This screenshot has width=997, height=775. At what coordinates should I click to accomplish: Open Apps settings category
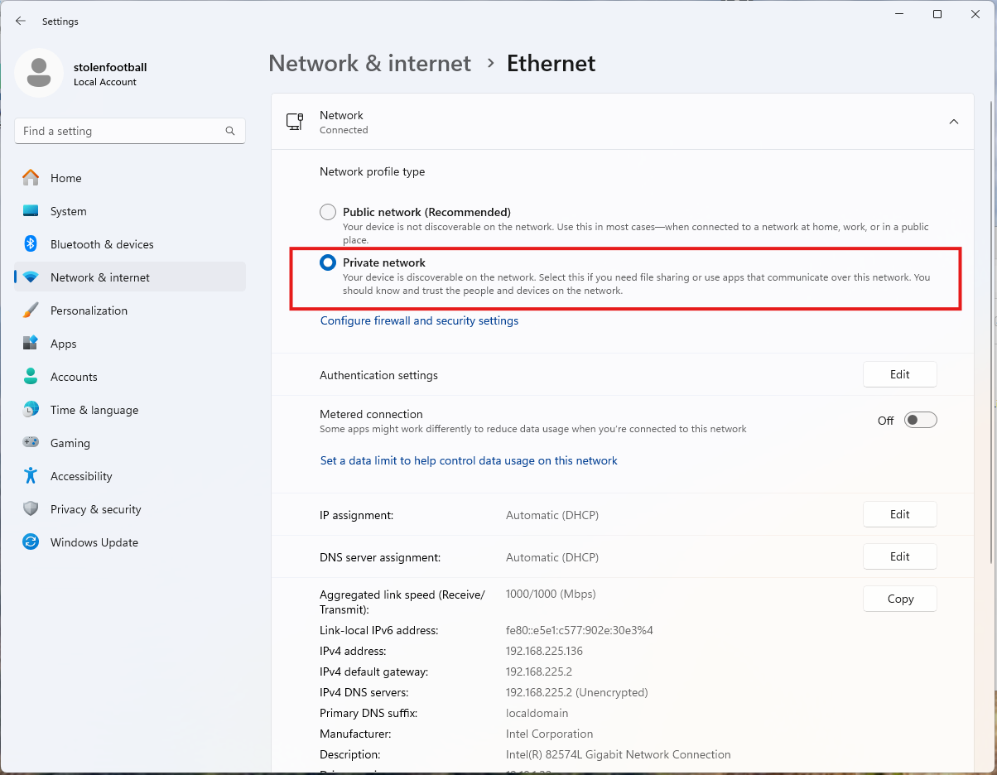point(130,343)
